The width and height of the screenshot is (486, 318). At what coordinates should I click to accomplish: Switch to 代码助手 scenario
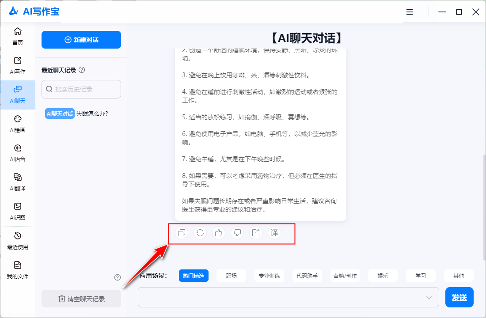coord(307,276)
